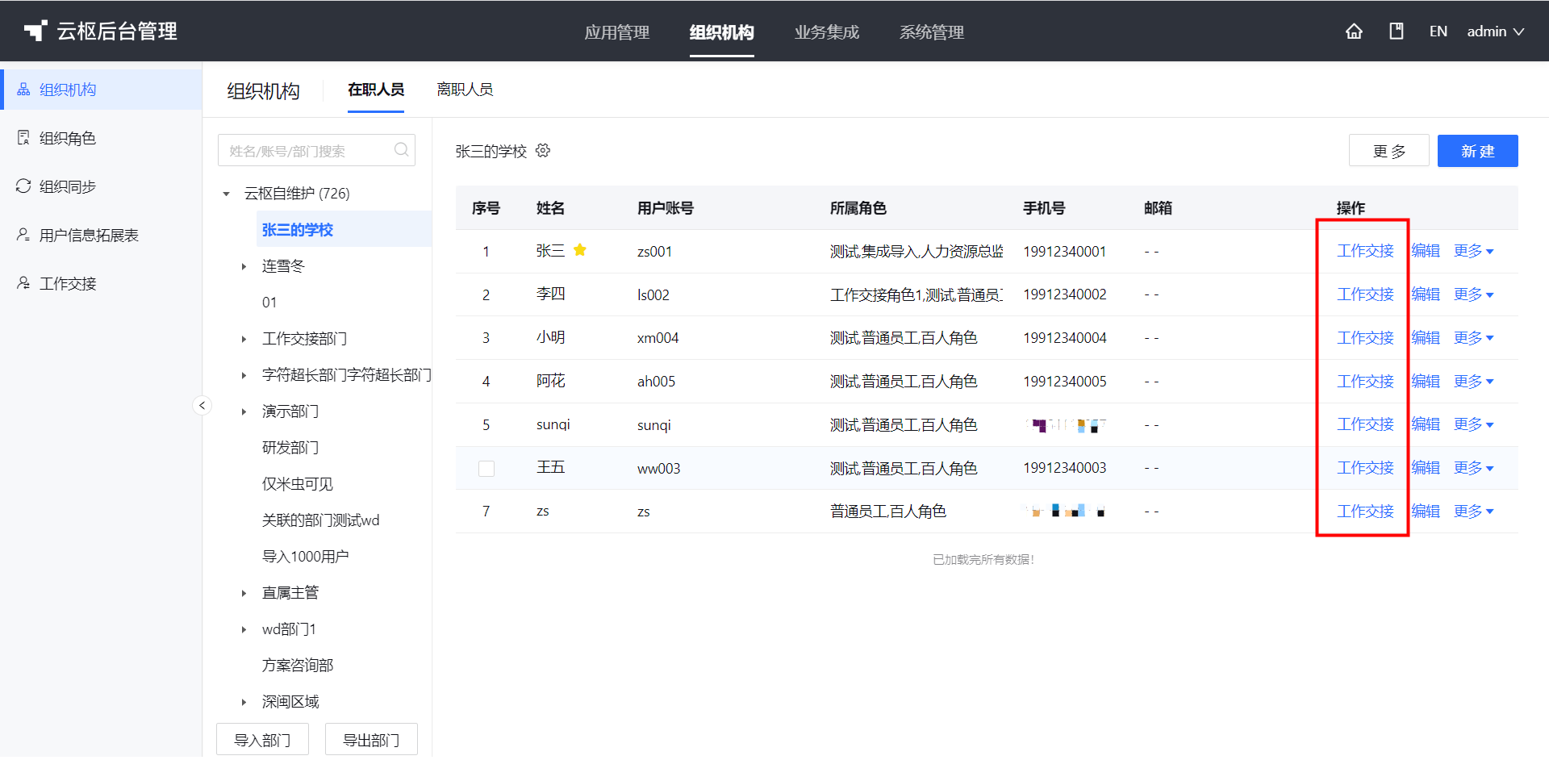Click the 工作交接 sidebar icon
This screenshot has width=1549, height=760.
coord(23,283)
